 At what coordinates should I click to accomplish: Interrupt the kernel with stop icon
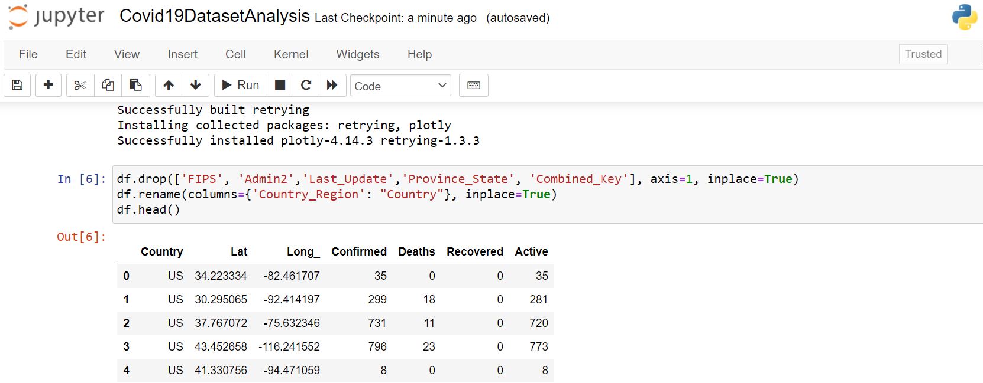pyautogui.click(x=280, y=86)
